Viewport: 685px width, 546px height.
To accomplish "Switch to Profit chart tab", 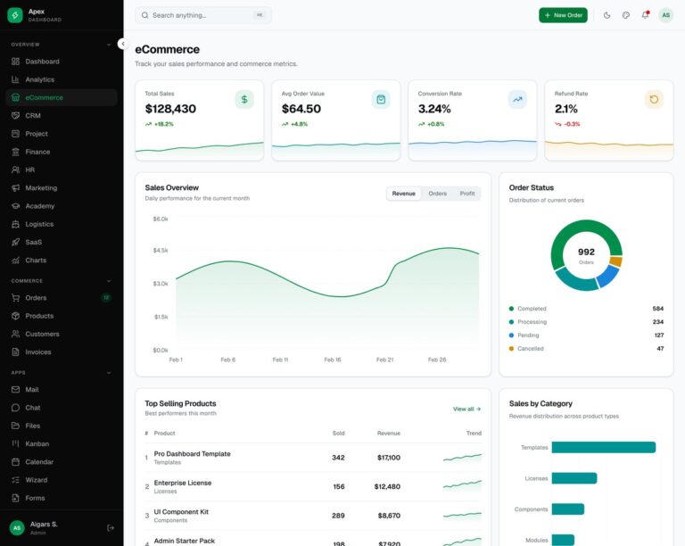I will point(467,194).
